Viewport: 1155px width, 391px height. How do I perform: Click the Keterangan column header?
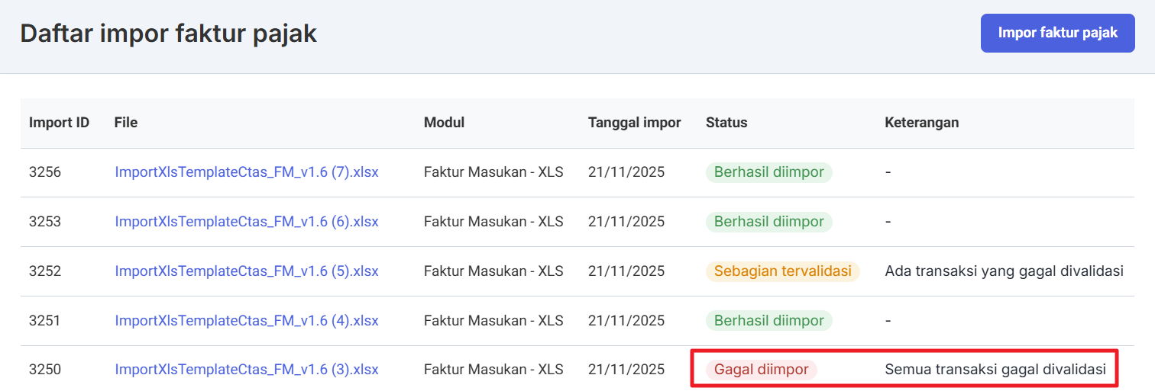click(921, 123)
